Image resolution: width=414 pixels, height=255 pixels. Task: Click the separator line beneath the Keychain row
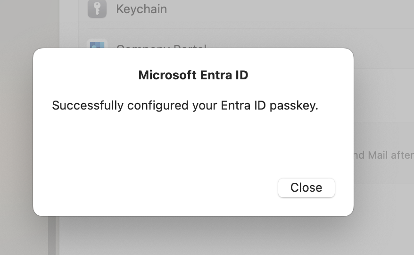(250, 29)
